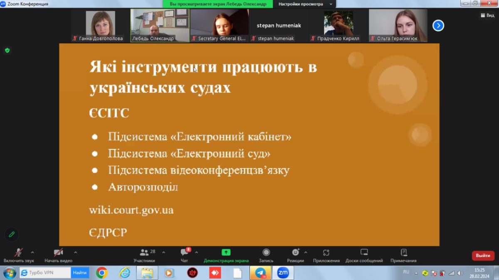Image resolution: width=499 pixels, height=280 pixels.
Task: Start camera with Начать видео
Action: point(58,255)
